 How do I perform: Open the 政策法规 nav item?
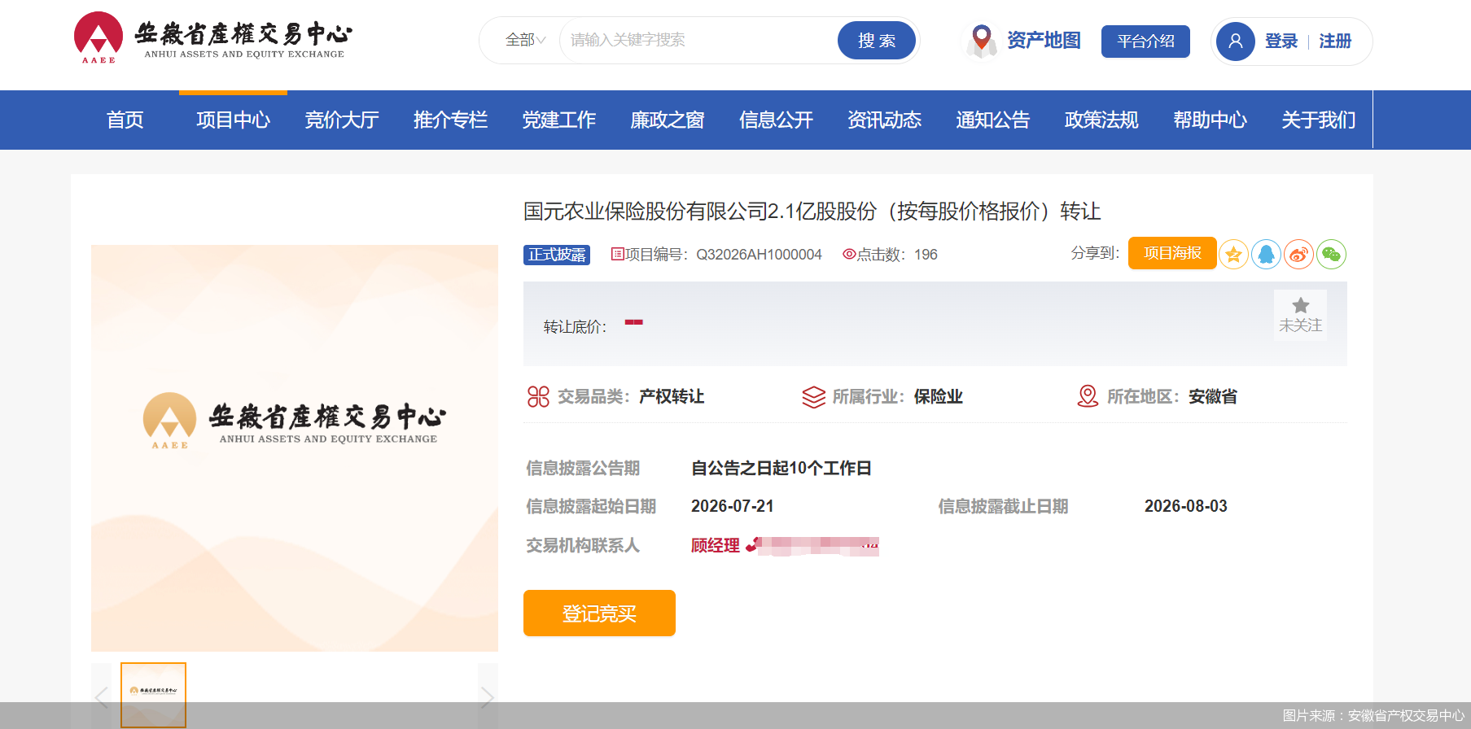pyautogui.click(x=1101, y=120)
